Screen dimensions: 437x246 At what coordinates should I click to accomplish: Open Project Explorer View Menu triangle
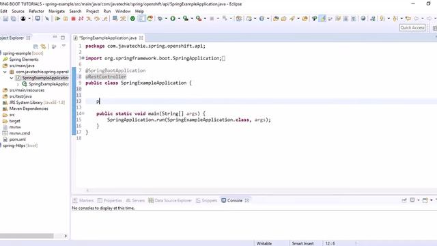pos(64,46)
